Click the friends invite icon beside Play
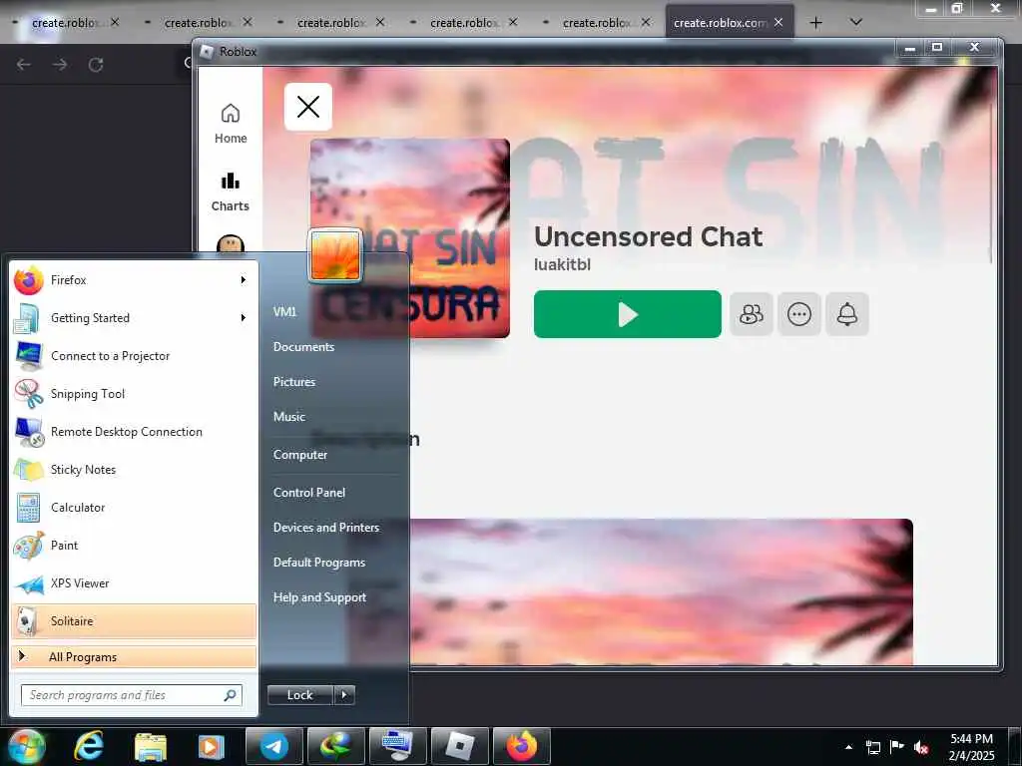The height and width of the screenshot is (766, 1022). tap(752, 314)
